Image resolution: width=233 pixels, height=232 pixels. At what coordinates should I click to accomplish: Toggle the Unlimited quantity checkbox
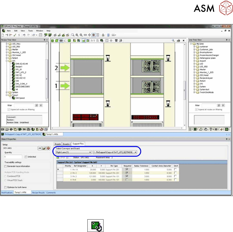point(26,157)
